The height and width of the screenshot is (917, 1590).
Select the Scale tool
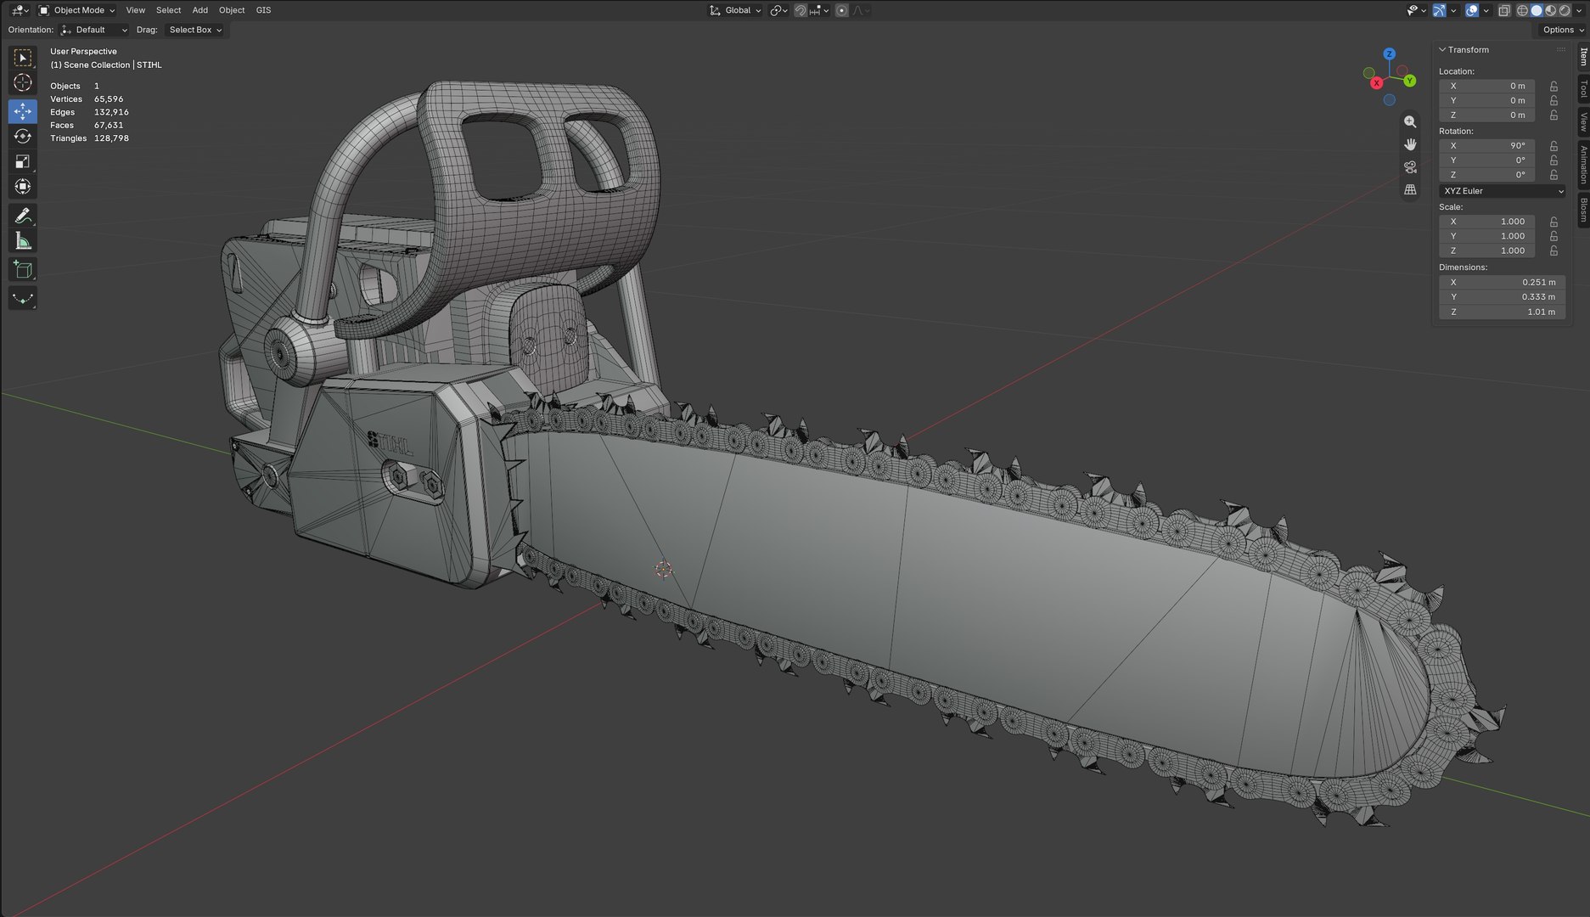point(23,161)
